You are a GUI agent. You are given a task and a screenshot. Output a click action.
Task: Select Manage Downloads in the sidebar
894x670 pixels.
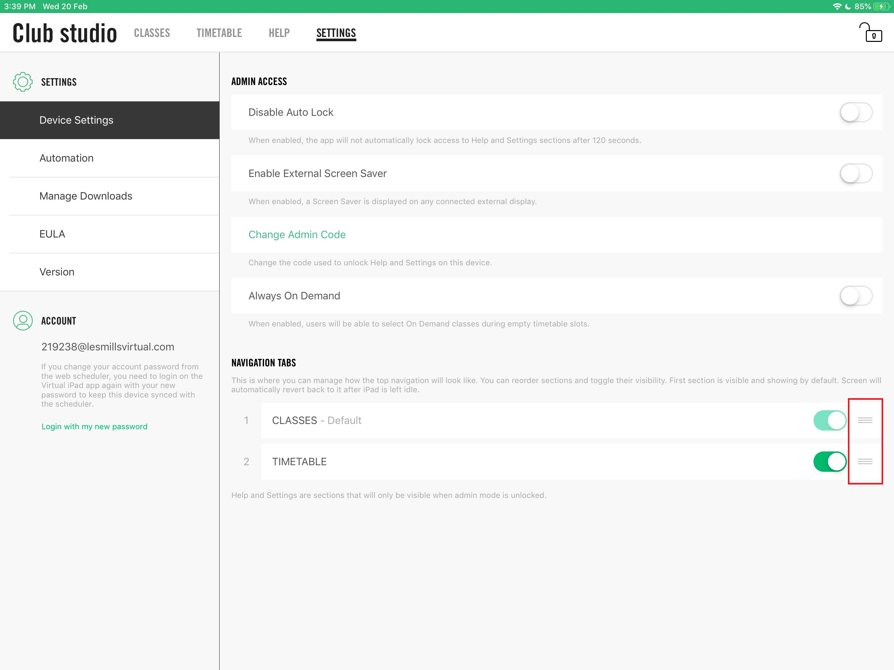(86, 196)
